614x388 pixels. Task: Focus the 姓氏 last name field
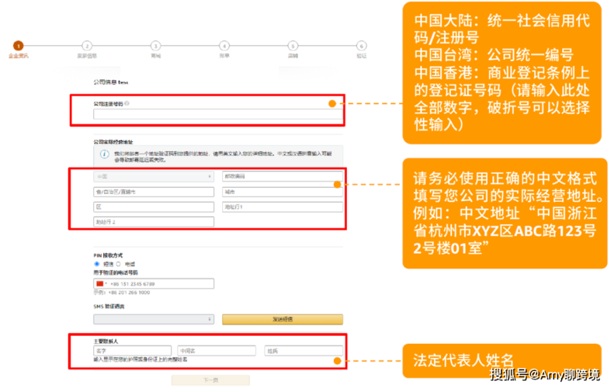coord(304,351)
